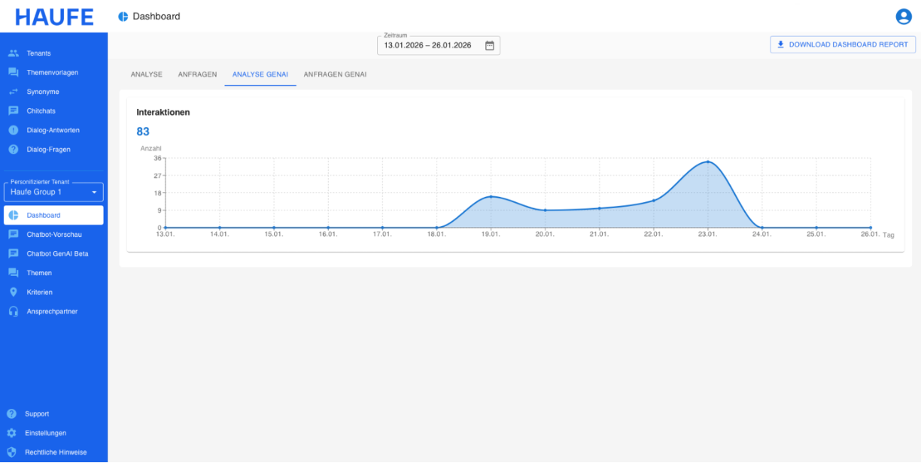Click the Zeitraum date range field
This screenshot has width=921, height=463.
438,45
